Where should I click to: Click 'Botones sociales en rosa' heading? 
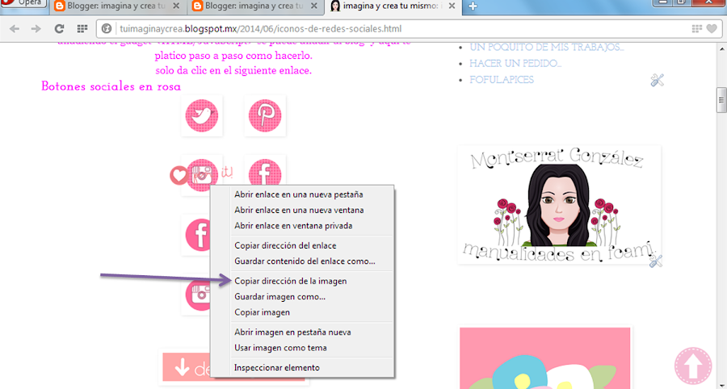point(111,86)
